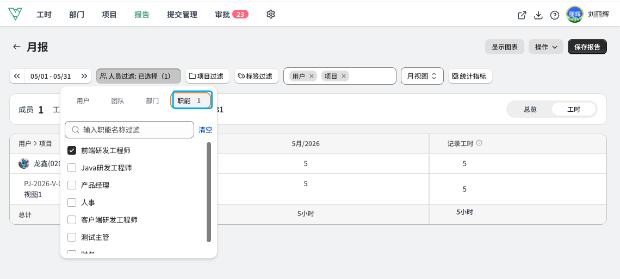The height and width of the screenshot is (279, 620).
Task: Click the info icon beside 记录工时
Action: pos(479,143)
